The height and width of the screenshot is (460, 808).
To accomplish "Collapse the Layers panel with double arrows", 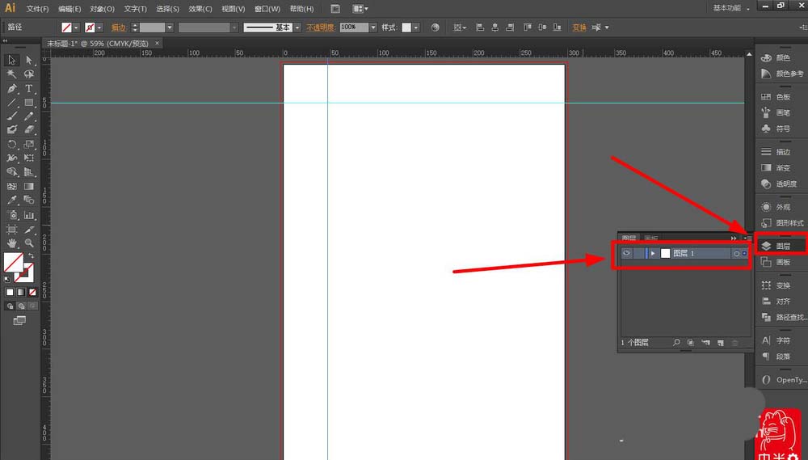I will pyautogui.click(x=734, y=238).
